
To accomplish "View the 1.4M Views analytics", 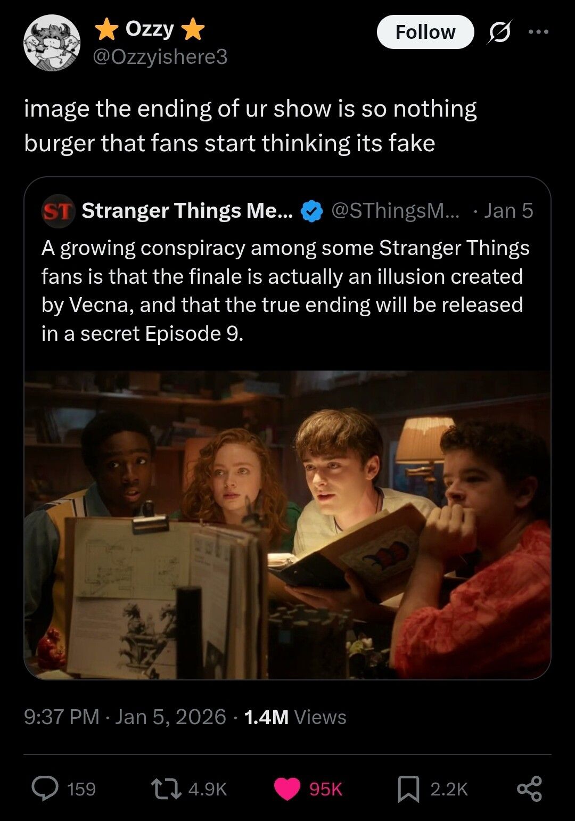I will point(295,717).
